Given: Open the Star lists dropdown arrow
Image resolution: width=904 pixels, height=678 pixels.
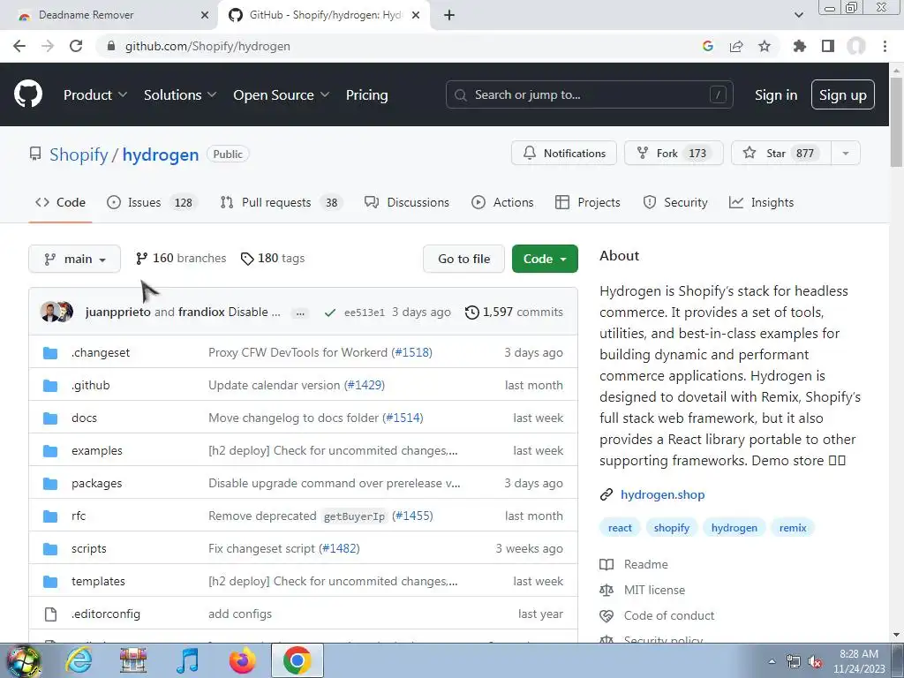Looking at the screenshot, I should tap(846, 154).
